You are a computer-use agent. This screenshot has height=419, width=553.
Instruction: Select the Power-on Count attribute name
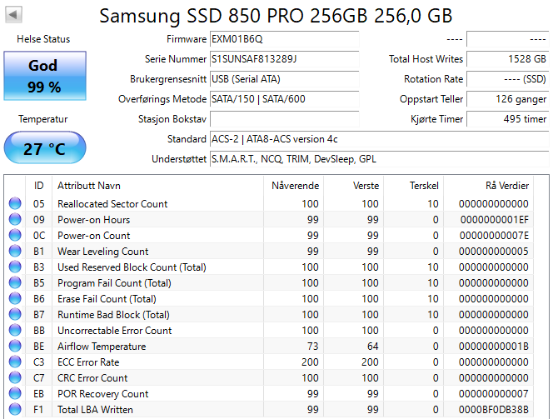(x=94, y=236)
